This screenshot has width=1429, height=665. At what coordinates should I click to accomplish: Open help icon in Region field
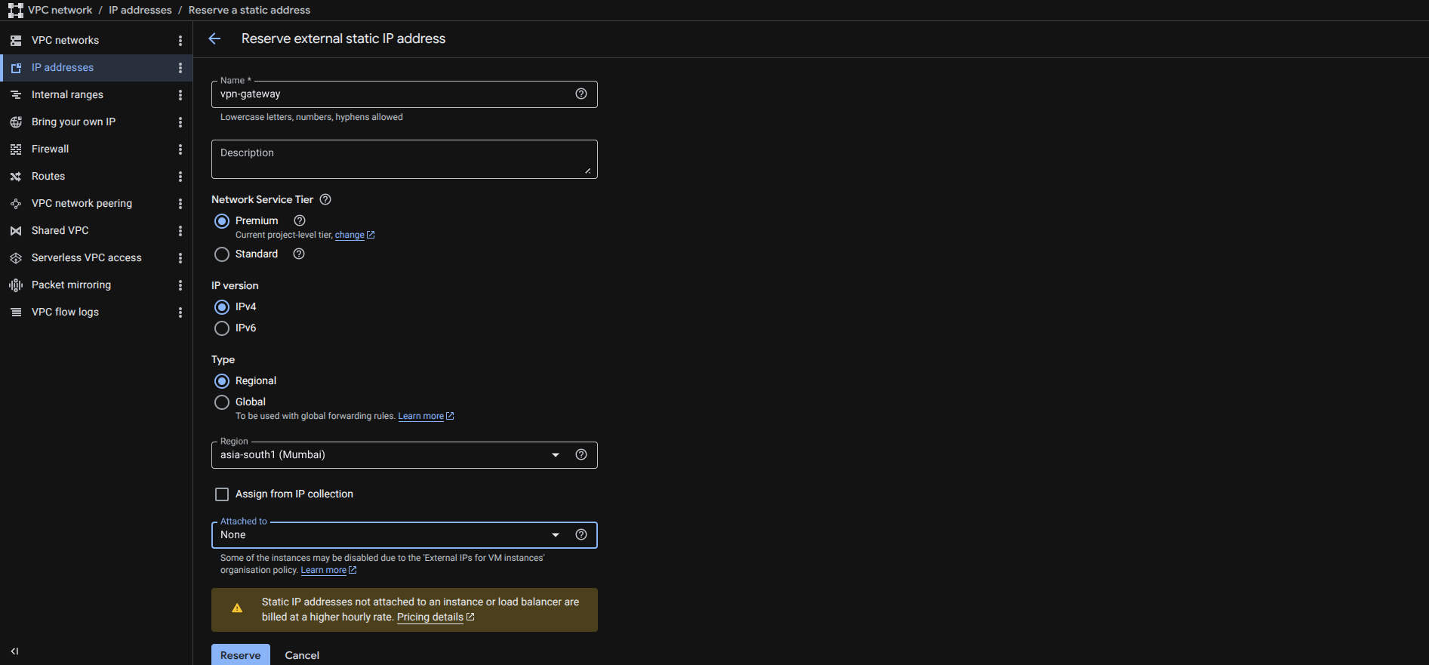581,454
